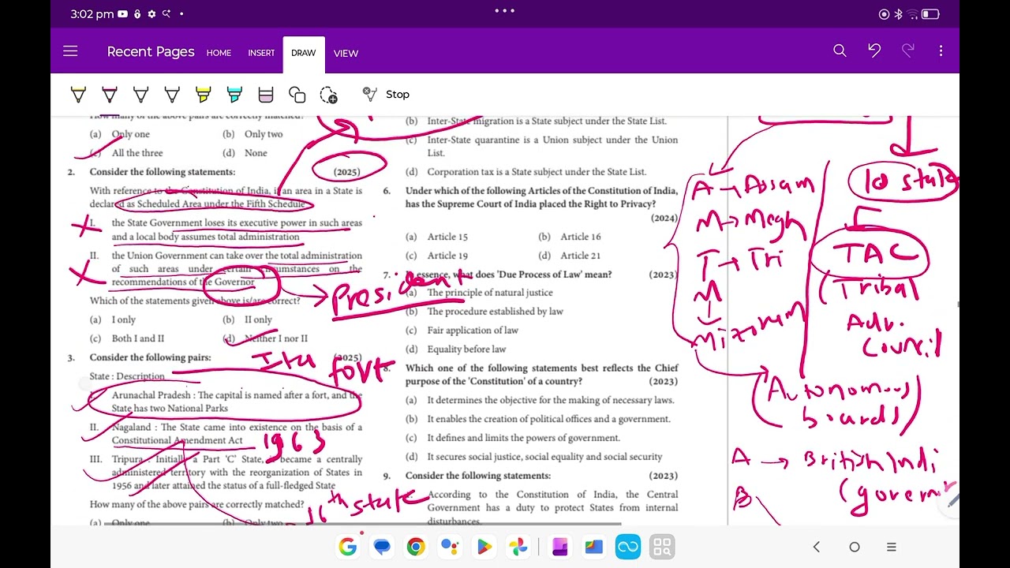Stop inking mode
Viewport: 1010px width, 568px height.
coord(386,94)
